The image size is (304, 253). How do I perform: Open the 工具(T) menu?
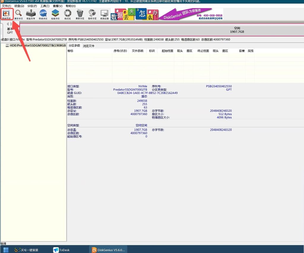click(45, 6)
